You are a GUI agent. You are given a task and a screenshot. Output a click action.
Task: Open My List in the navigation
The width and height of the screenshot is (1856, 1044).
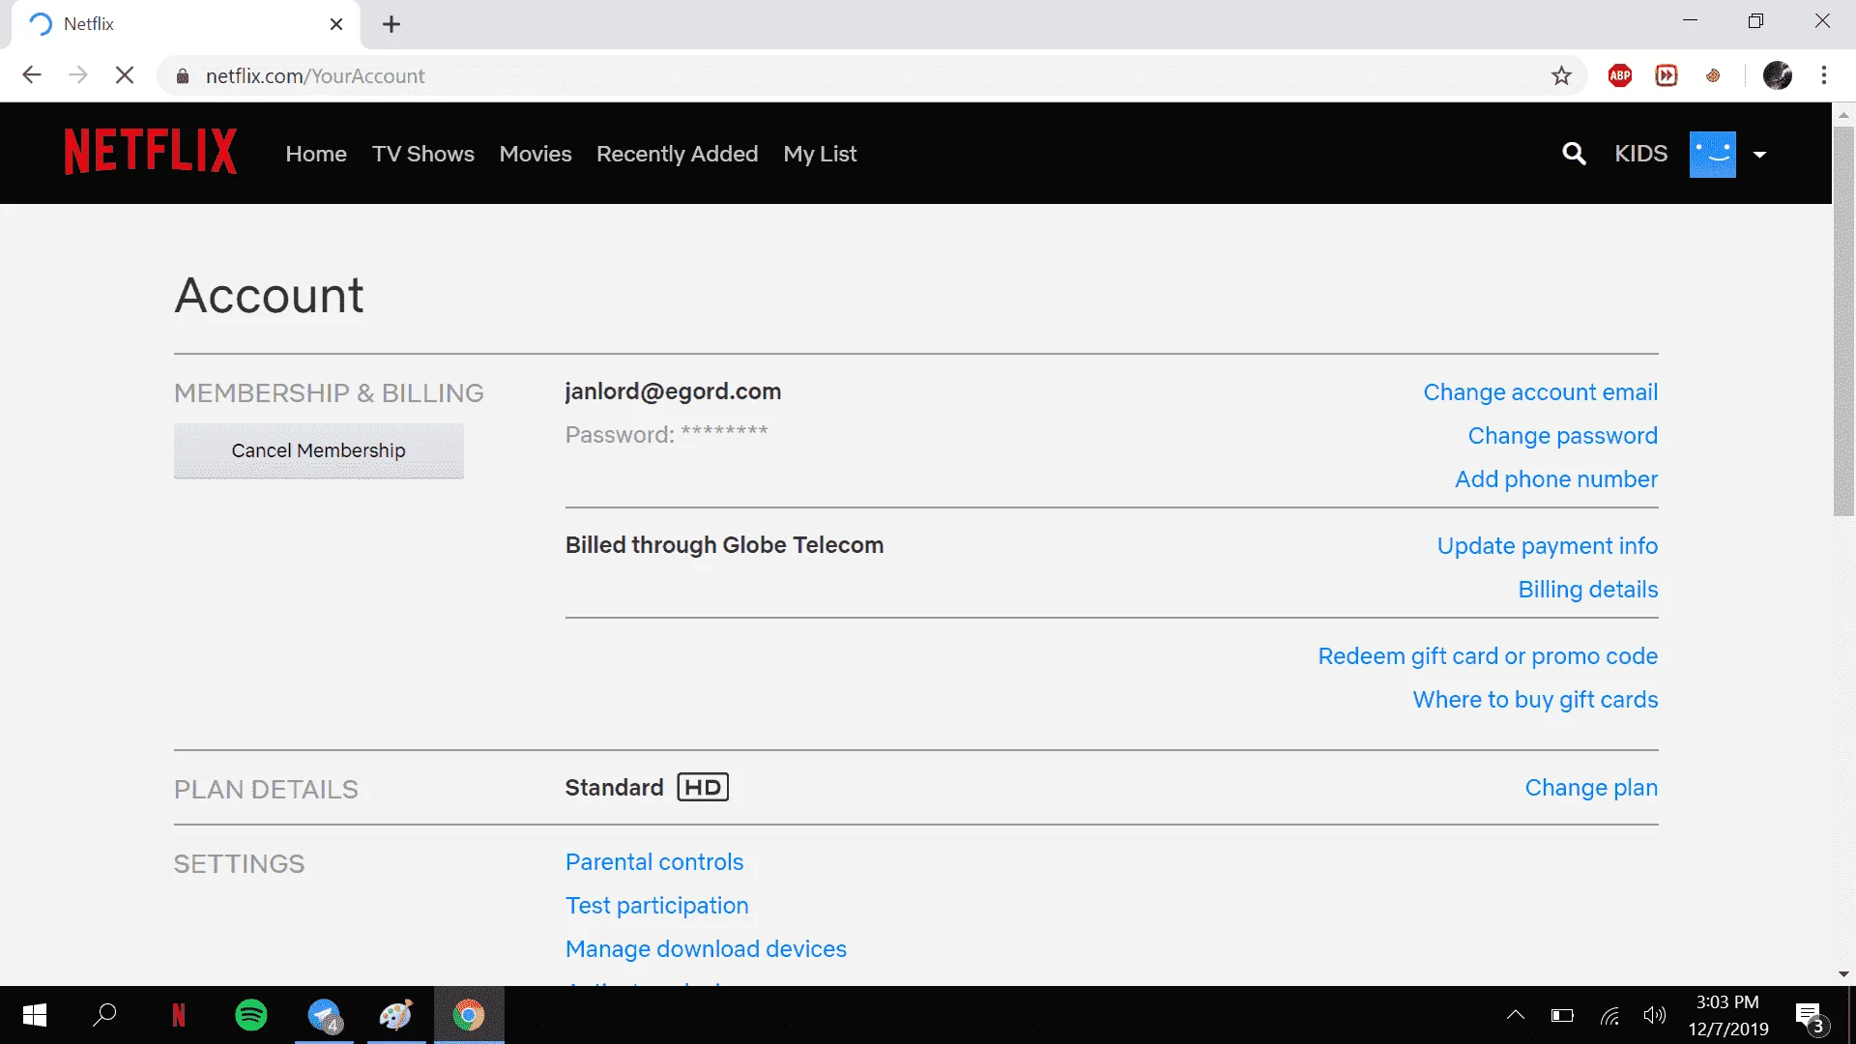(x=820, y=154)
